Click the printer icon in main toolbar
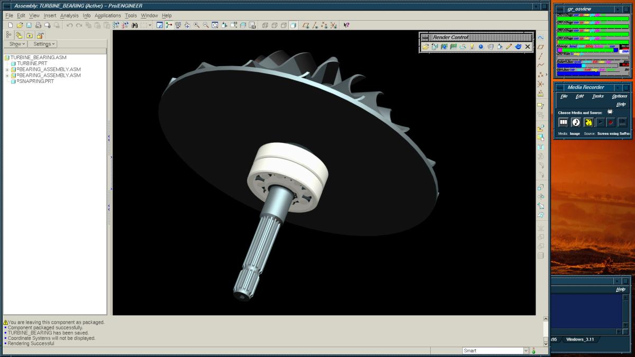Image resolution: width=635 pixels, height=357 pixels. 39,25
